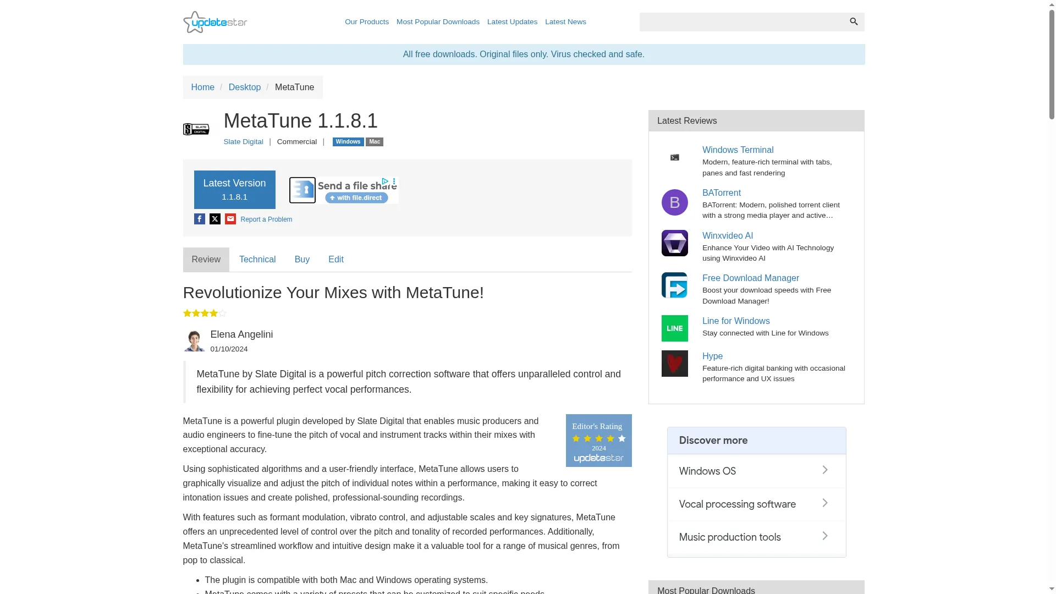Open Most Popular Downloads menu item
1056x594 pixels.
438,22
